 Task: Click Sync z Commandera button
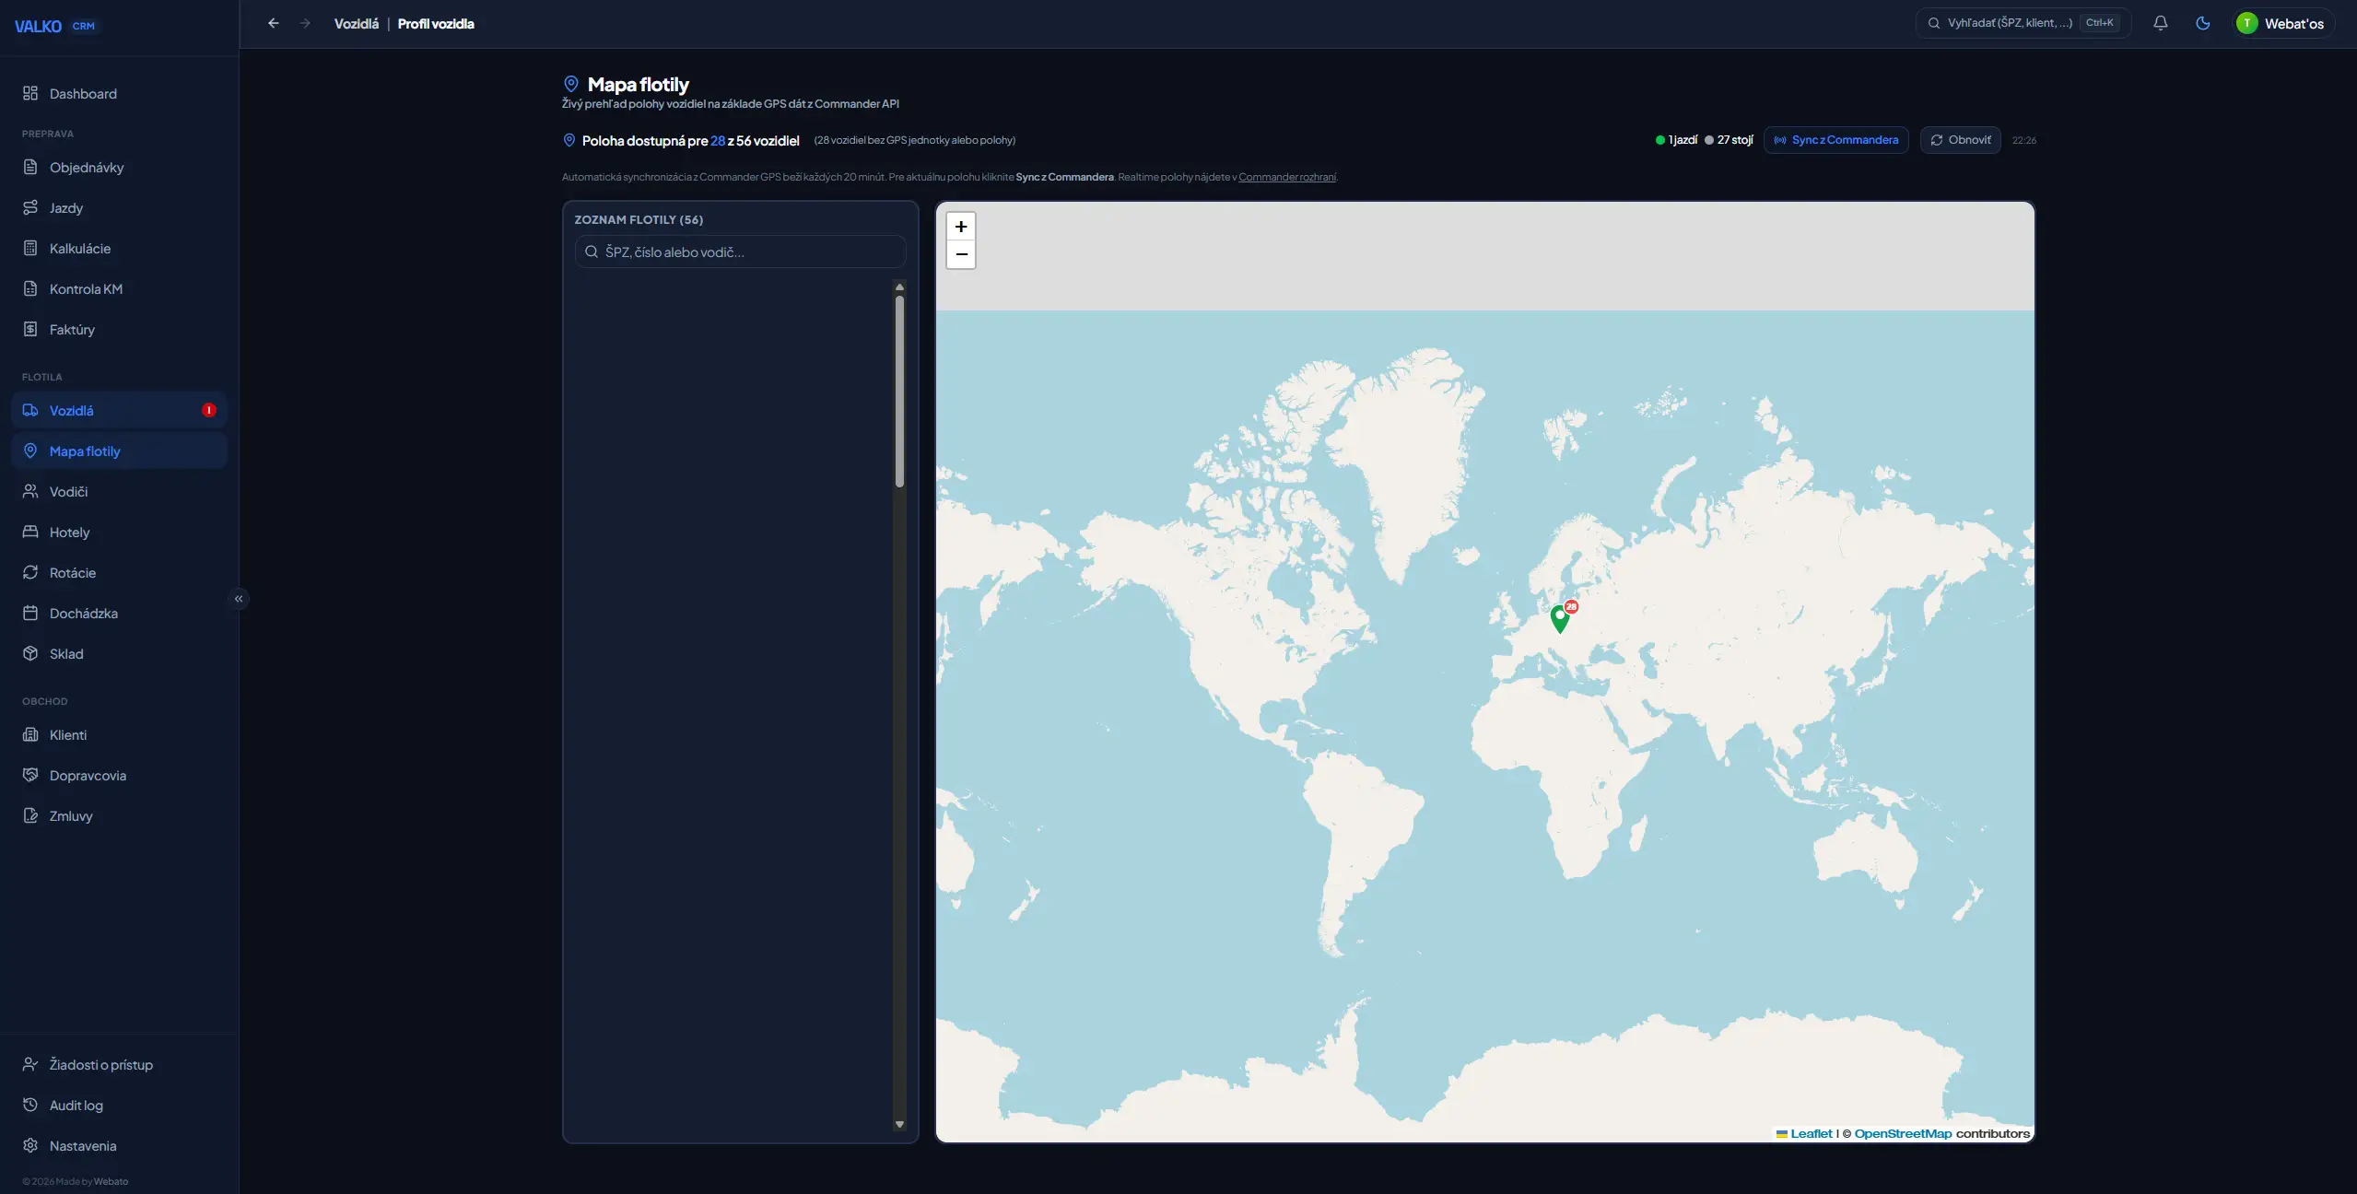tap(1836, 140)
